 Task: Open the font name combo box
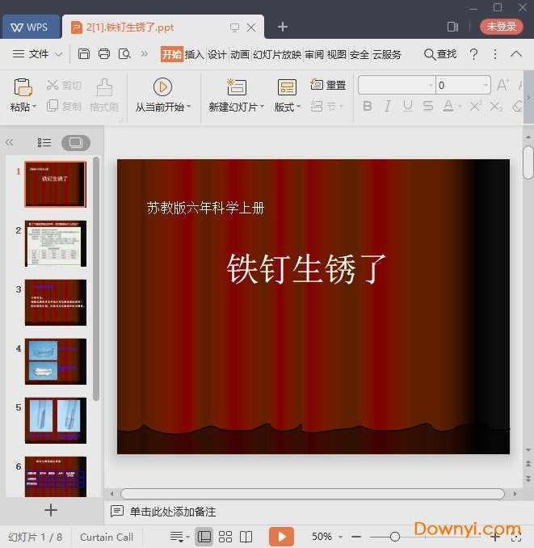[x=397, y=85]
